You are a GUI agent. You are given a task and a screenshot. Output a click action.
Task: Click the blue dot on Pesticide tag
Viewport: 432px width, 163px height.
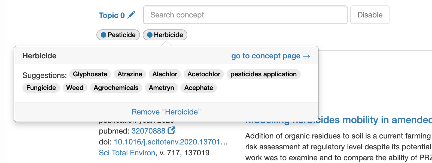104,35
